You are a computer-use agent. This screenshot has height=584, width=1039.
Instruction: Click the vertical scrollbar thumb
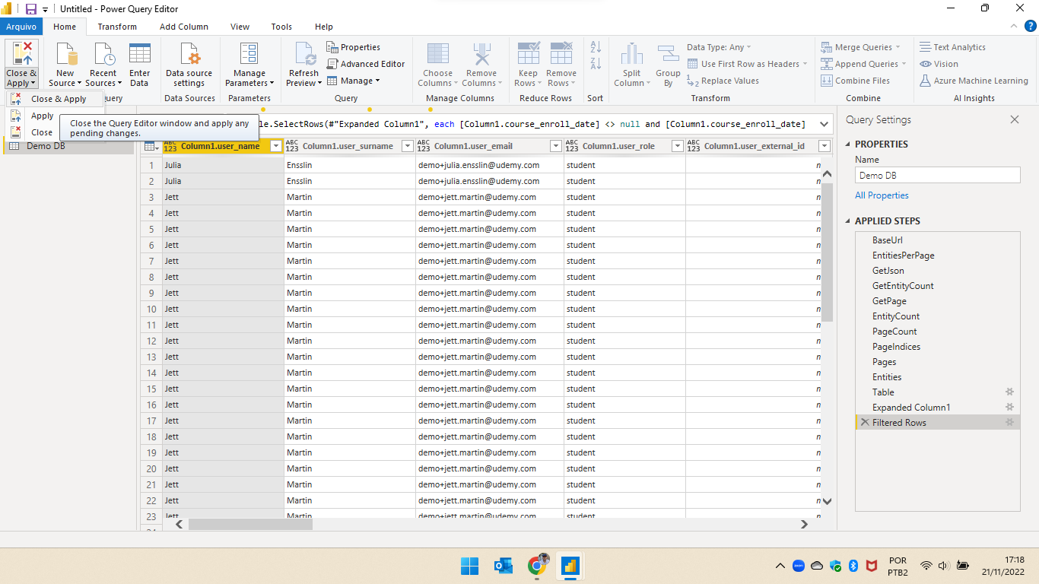pos(828,251)
